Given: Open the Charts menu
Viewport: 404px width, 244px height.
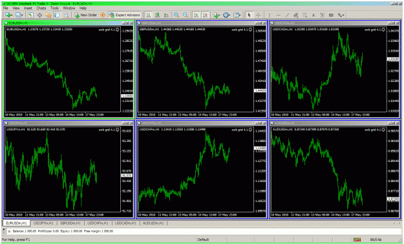Looking at the screenshot, I should click(x=41, y=8).
